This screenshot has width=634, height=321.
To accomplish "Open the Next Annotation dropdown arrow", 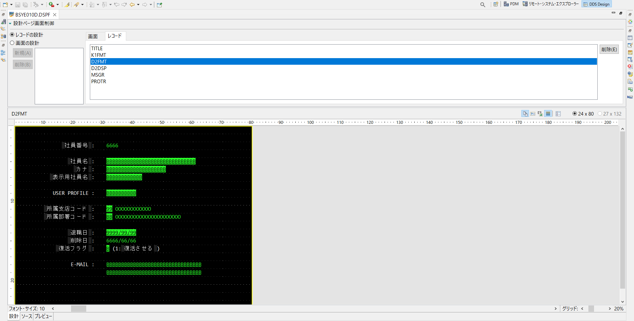I will (x=98, y=5).
